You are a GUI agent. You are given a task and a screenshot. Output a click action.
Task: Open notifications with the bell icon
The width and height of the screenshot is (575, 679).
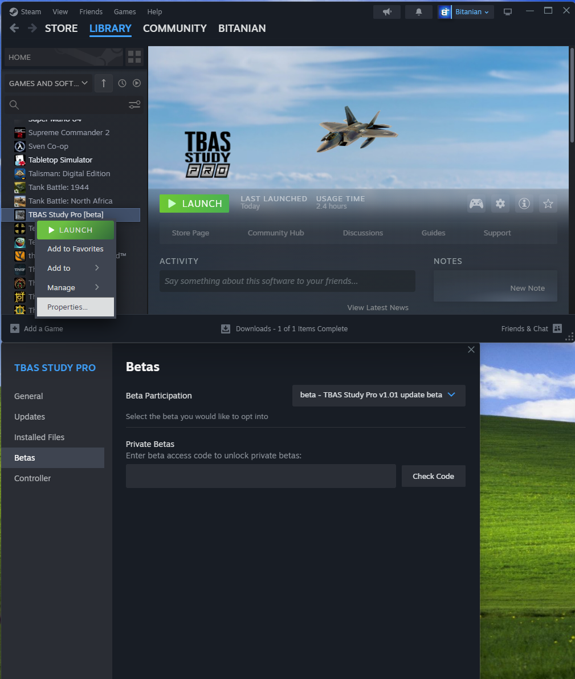[418, 11]
